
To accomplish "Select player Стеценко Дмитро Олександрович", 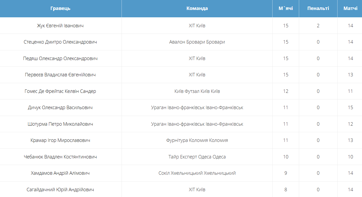I will 60,42.
